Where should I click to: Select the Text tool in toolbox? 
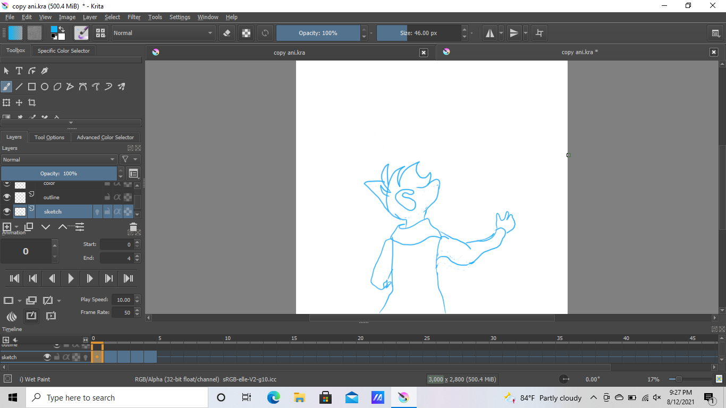[19, 71]
